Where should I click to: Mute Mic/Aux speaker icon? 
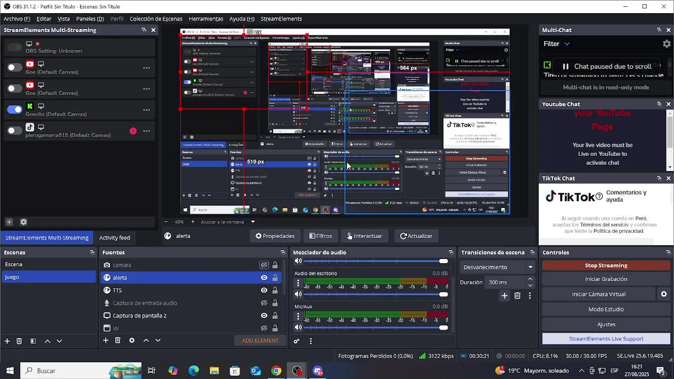[298, 327]
